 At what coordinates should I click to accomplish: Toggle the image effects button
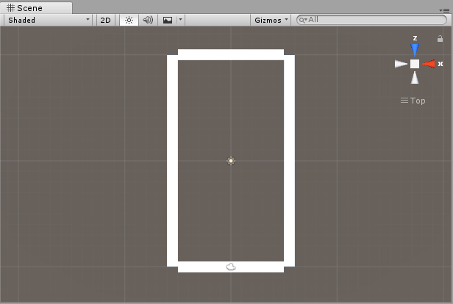[168, 20]
